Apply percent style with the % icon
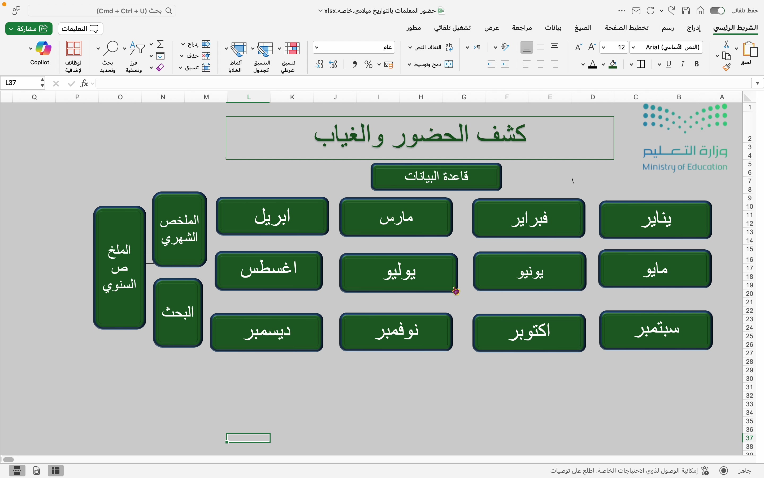 tap(368, 65)
